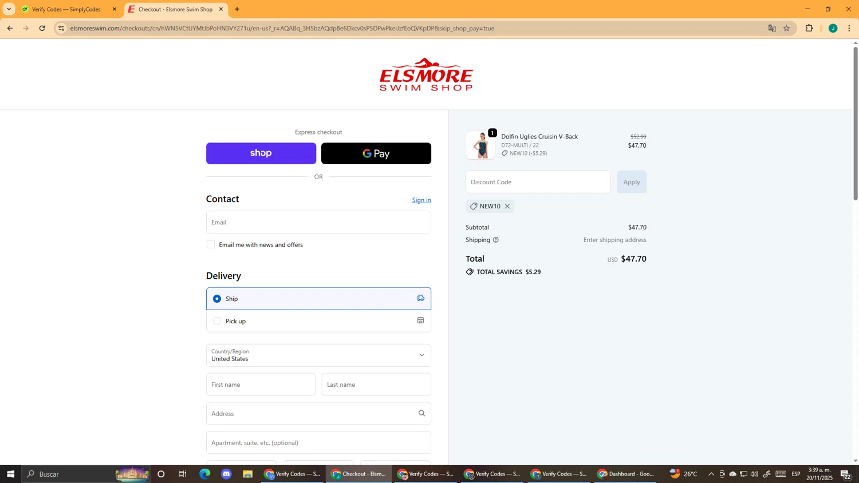Pay with the Google Pay button

pyautogui.click(x=376, y=153)
